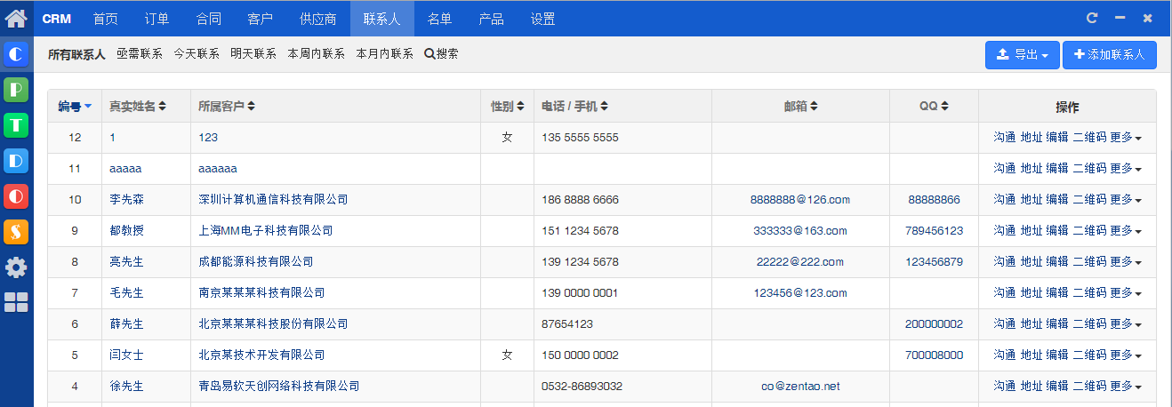Expand 更多 menu for 毛先生
Screen dimensions: 1172x407
1126,293
